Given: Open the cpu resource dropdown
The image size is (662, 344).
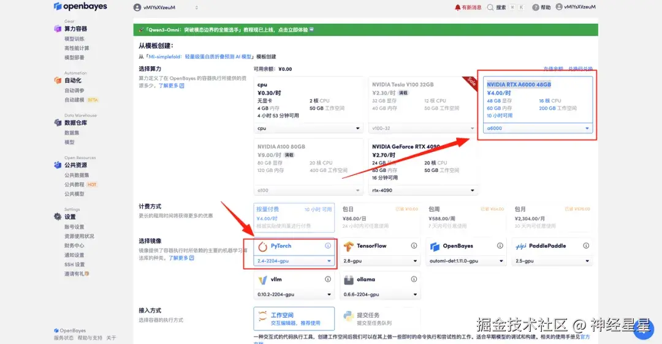Looking at the screenshot, I should pyautogui.click(x=308, y=128).
